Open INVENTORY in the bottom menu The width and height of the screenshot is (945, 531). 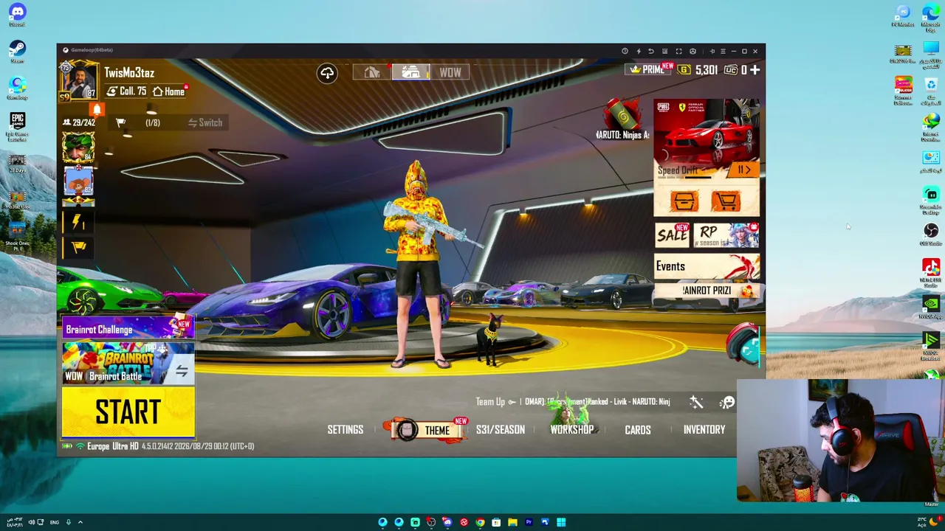(x=704, y=429)
